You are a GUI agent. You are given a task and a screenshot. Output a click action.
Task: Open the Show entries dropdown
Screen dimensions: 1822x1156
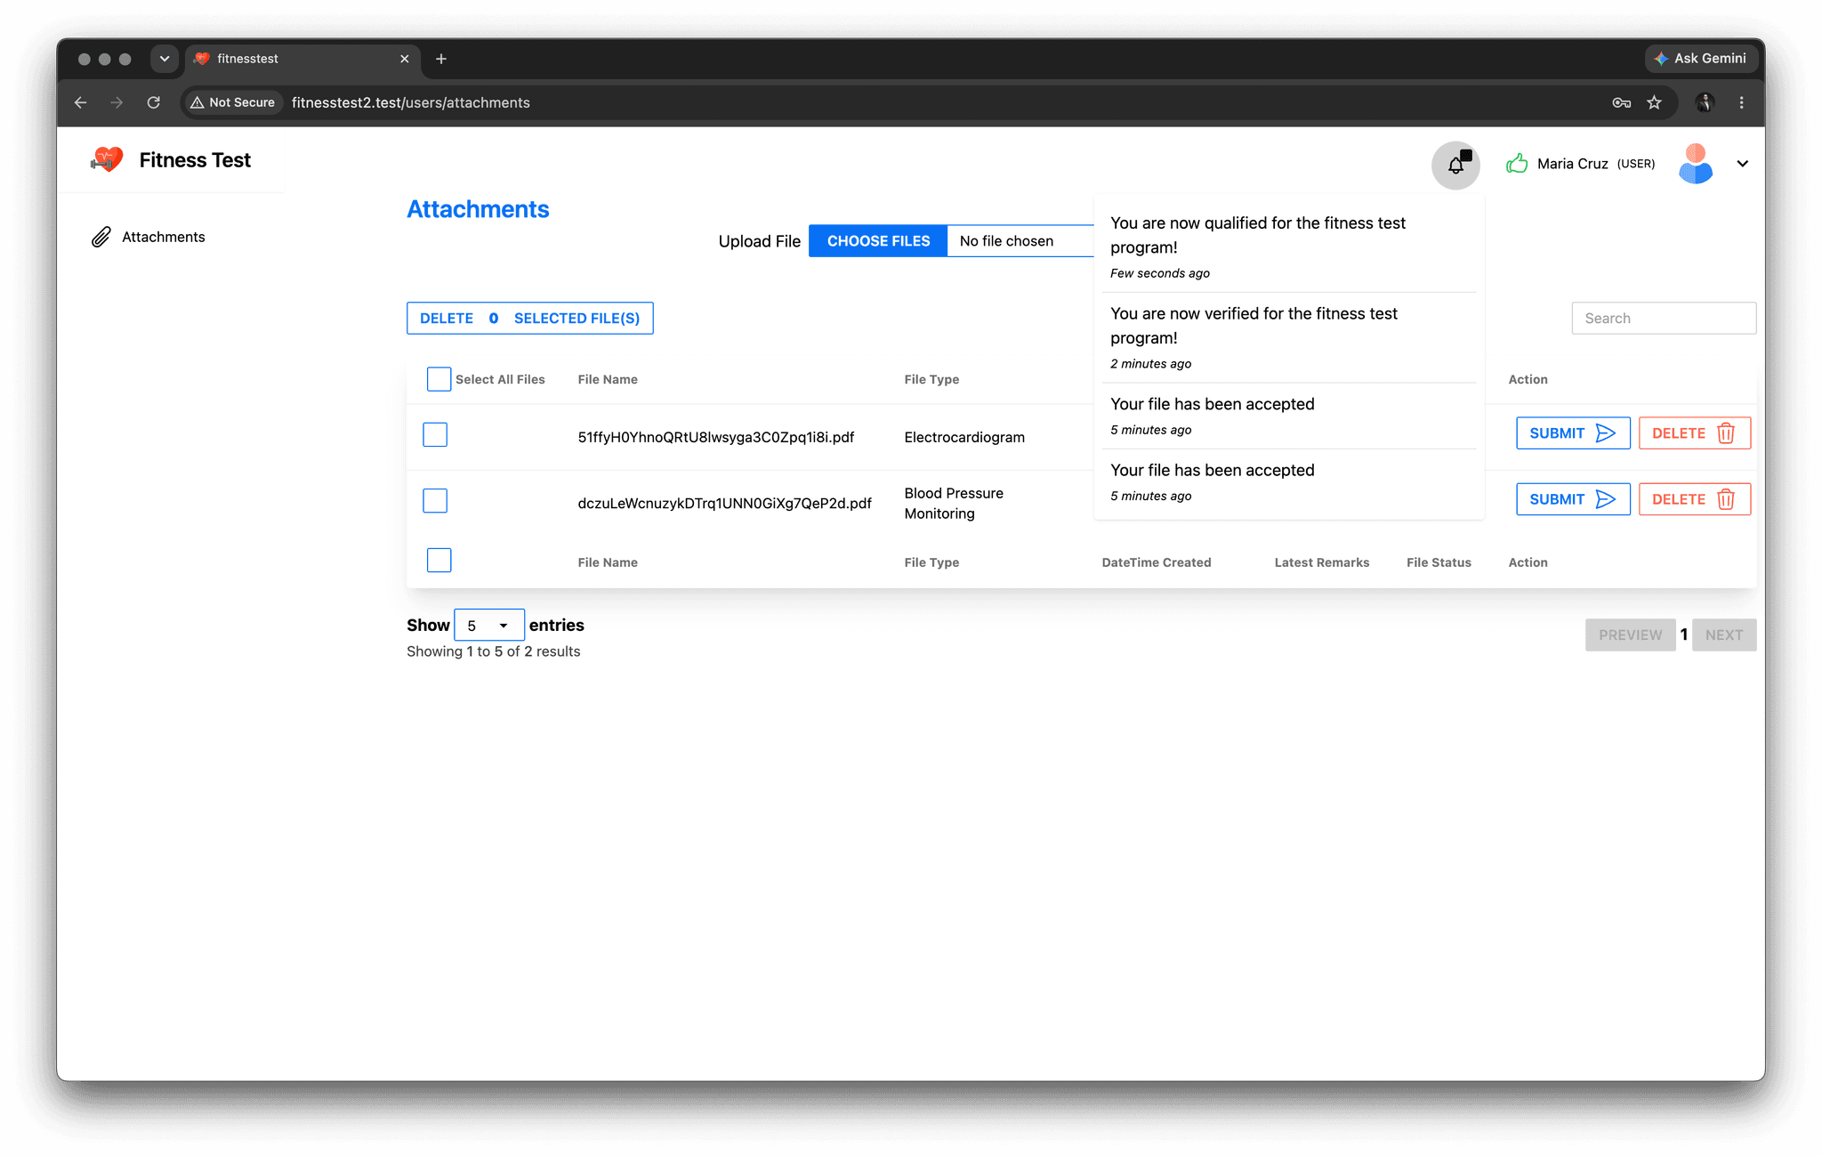488,626
